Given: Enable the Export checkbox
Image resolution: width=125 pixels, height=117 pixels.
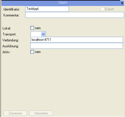Looking at the screenshot, I should pos(102,9).
